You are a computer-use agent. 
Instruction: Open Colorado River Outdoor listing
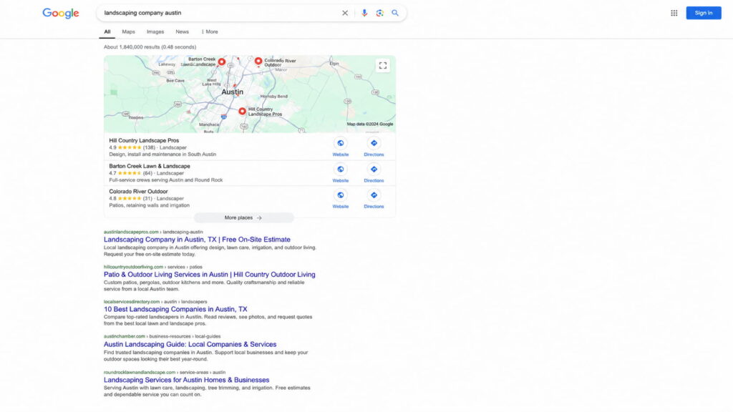(x=138, y=192)
